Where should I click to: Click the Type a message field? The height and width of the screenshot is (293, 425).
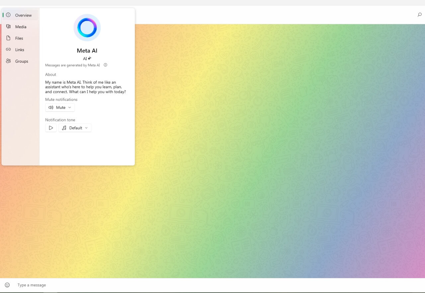coord(219,285)
